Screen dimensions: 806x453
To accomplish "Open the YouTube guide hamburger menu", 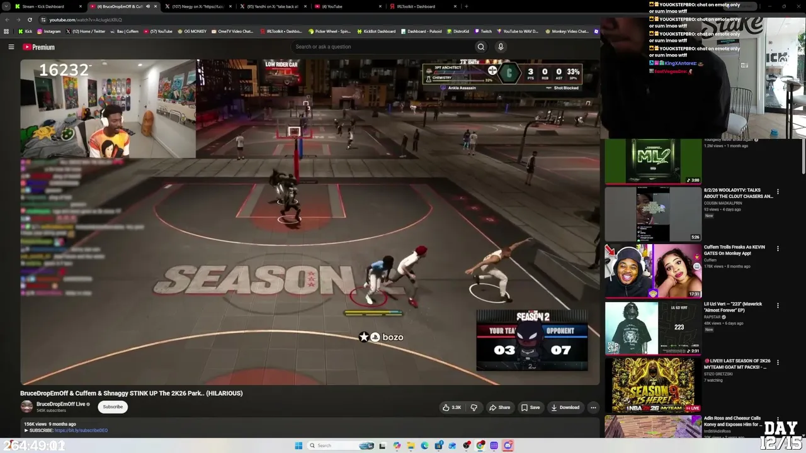I will point(11,47).
